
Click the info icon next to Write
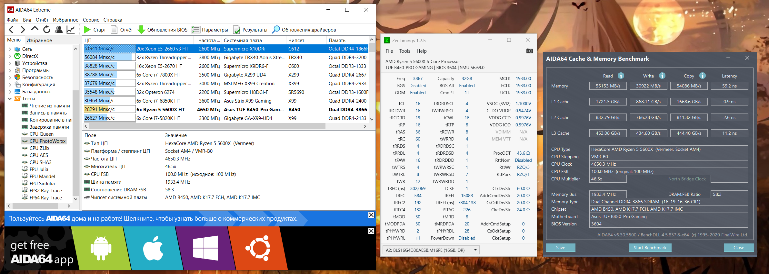[662, 76]
